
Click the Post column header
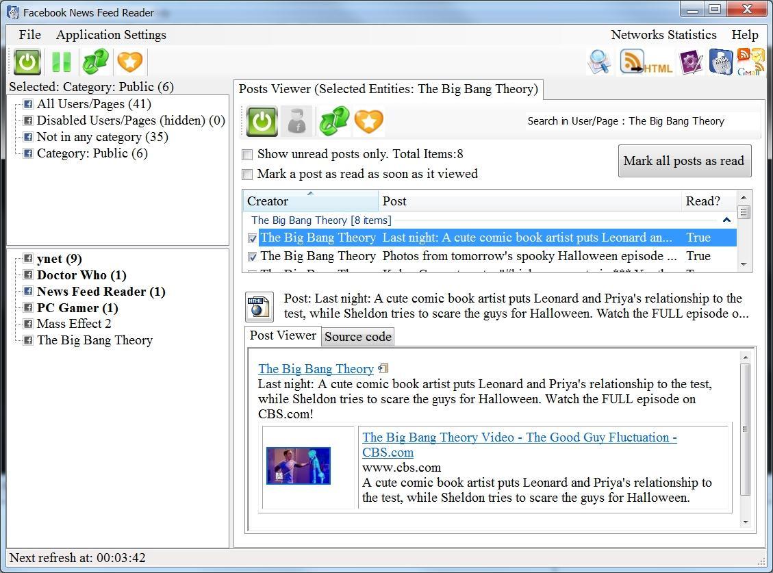(529, 201)
